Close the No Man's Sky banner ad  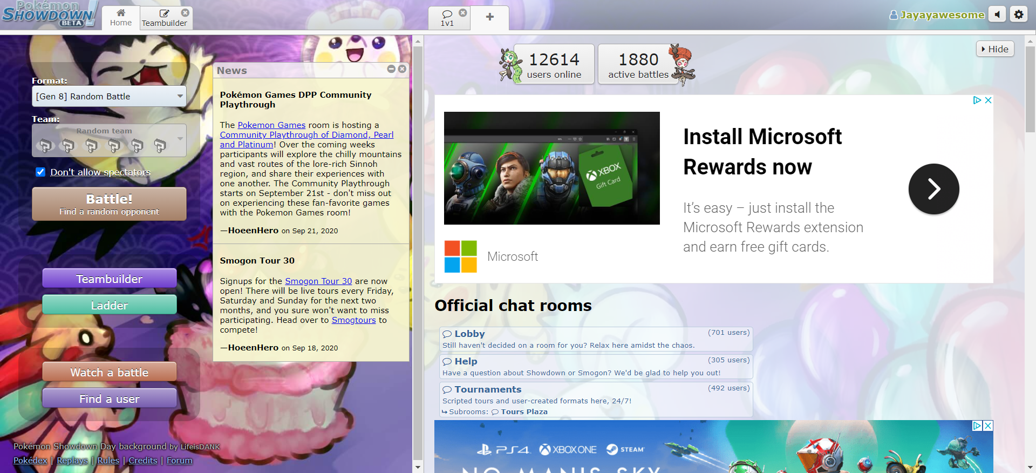click(x=988, y=425)
